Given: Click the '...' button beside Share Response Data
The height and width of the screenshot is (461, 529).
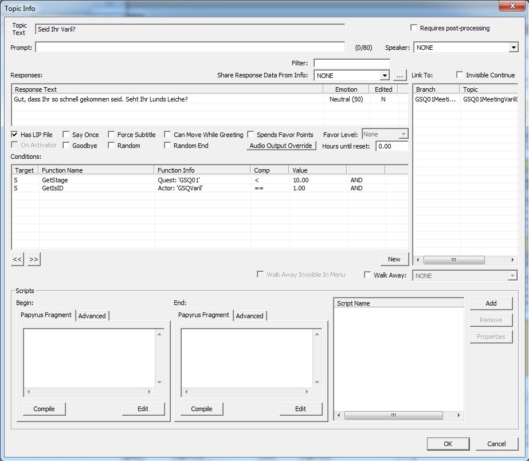Looking at the screenshot, I should tap(400, 76).
